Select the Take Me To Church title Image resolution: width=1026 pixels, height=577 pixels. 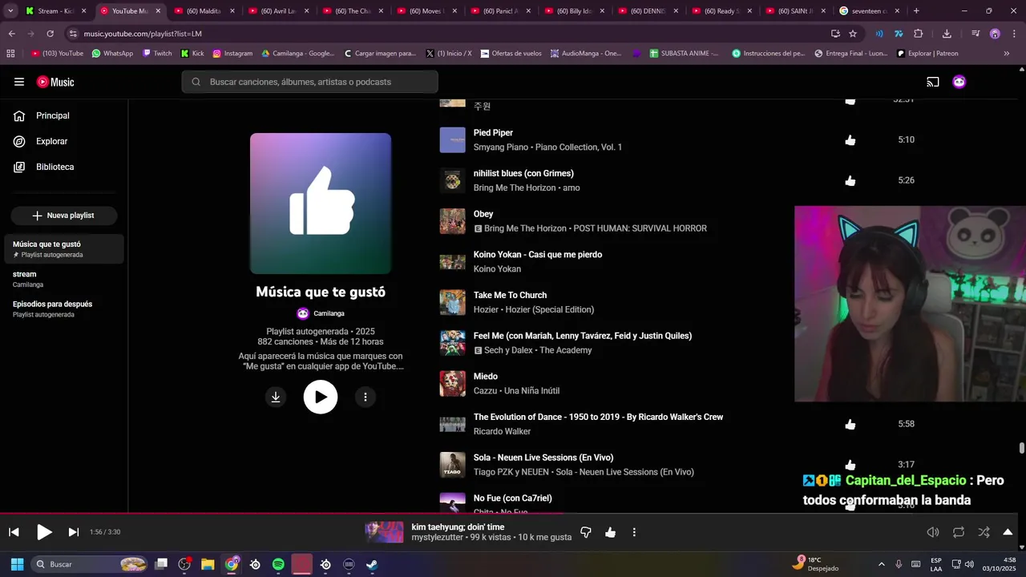coord(510,295)
